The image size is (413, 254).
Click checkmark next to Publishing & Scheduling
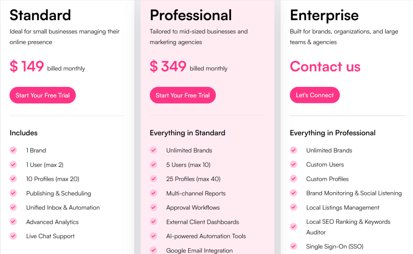pyautogui.click(x=13, y=193)
